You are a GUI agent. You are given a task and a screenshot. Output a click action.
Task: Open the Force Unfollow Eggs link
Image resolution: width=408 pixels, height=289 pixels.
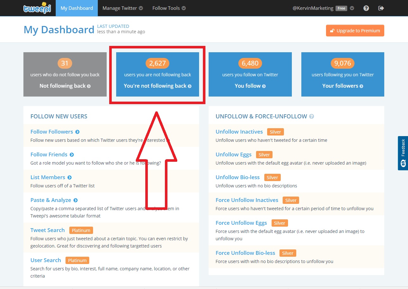click(241, 223)
